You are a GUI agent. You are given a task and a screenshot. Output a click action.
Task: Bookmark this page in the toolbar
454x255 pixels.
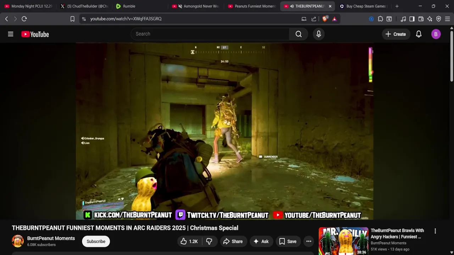click(72, 19)
